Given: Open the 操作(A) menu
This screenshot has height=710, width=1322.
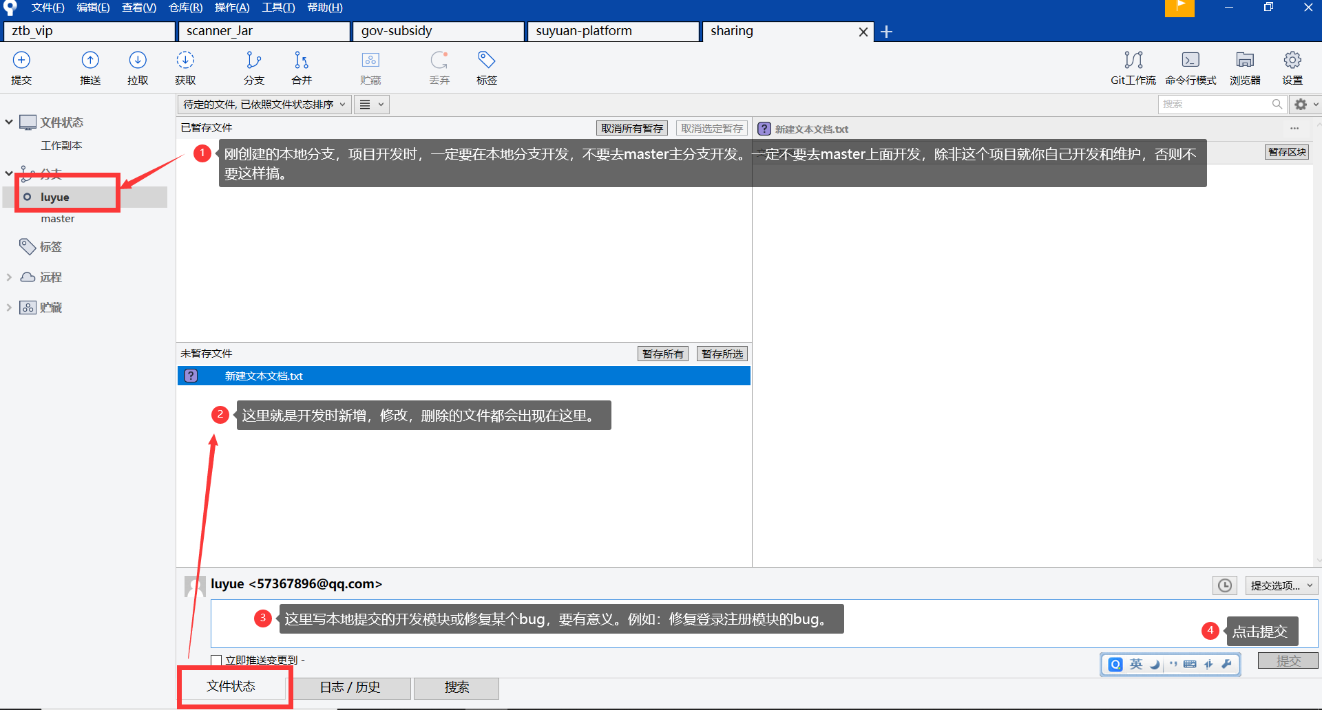Looking at the screenshot, I should pyautogui.click(x=232, y=8).
